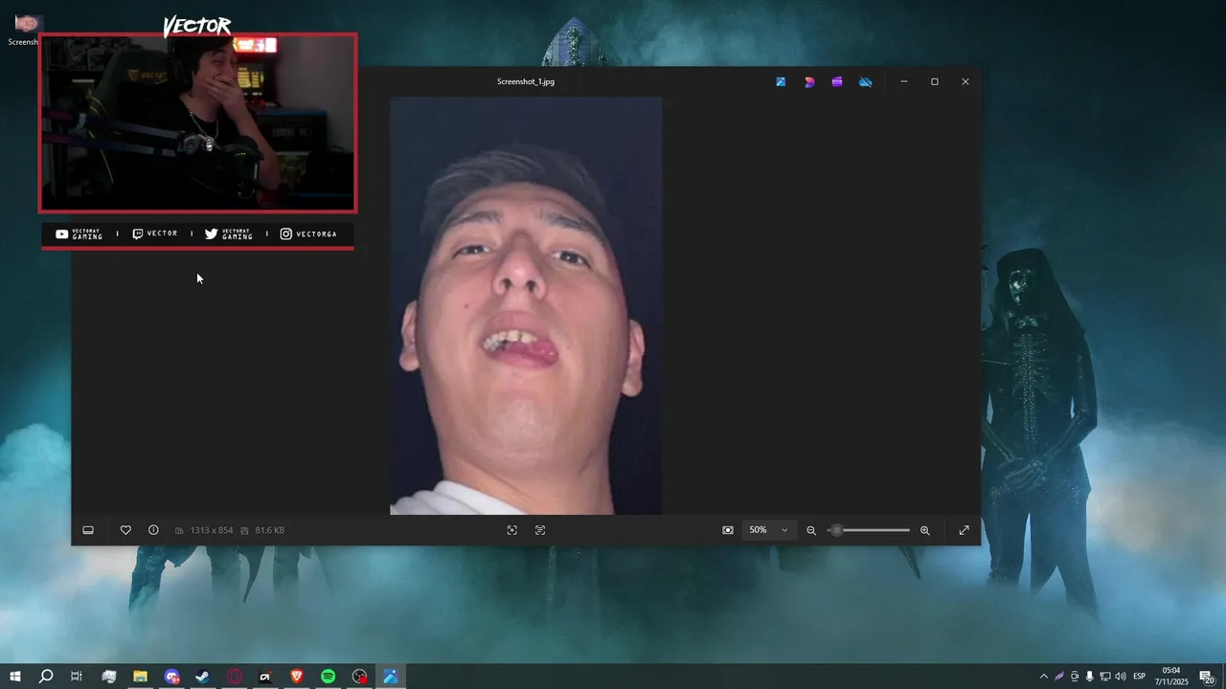Viewport: 1226px width, 689px height.
Task: Click the microphone tray icon
Action: [1089, 677]
